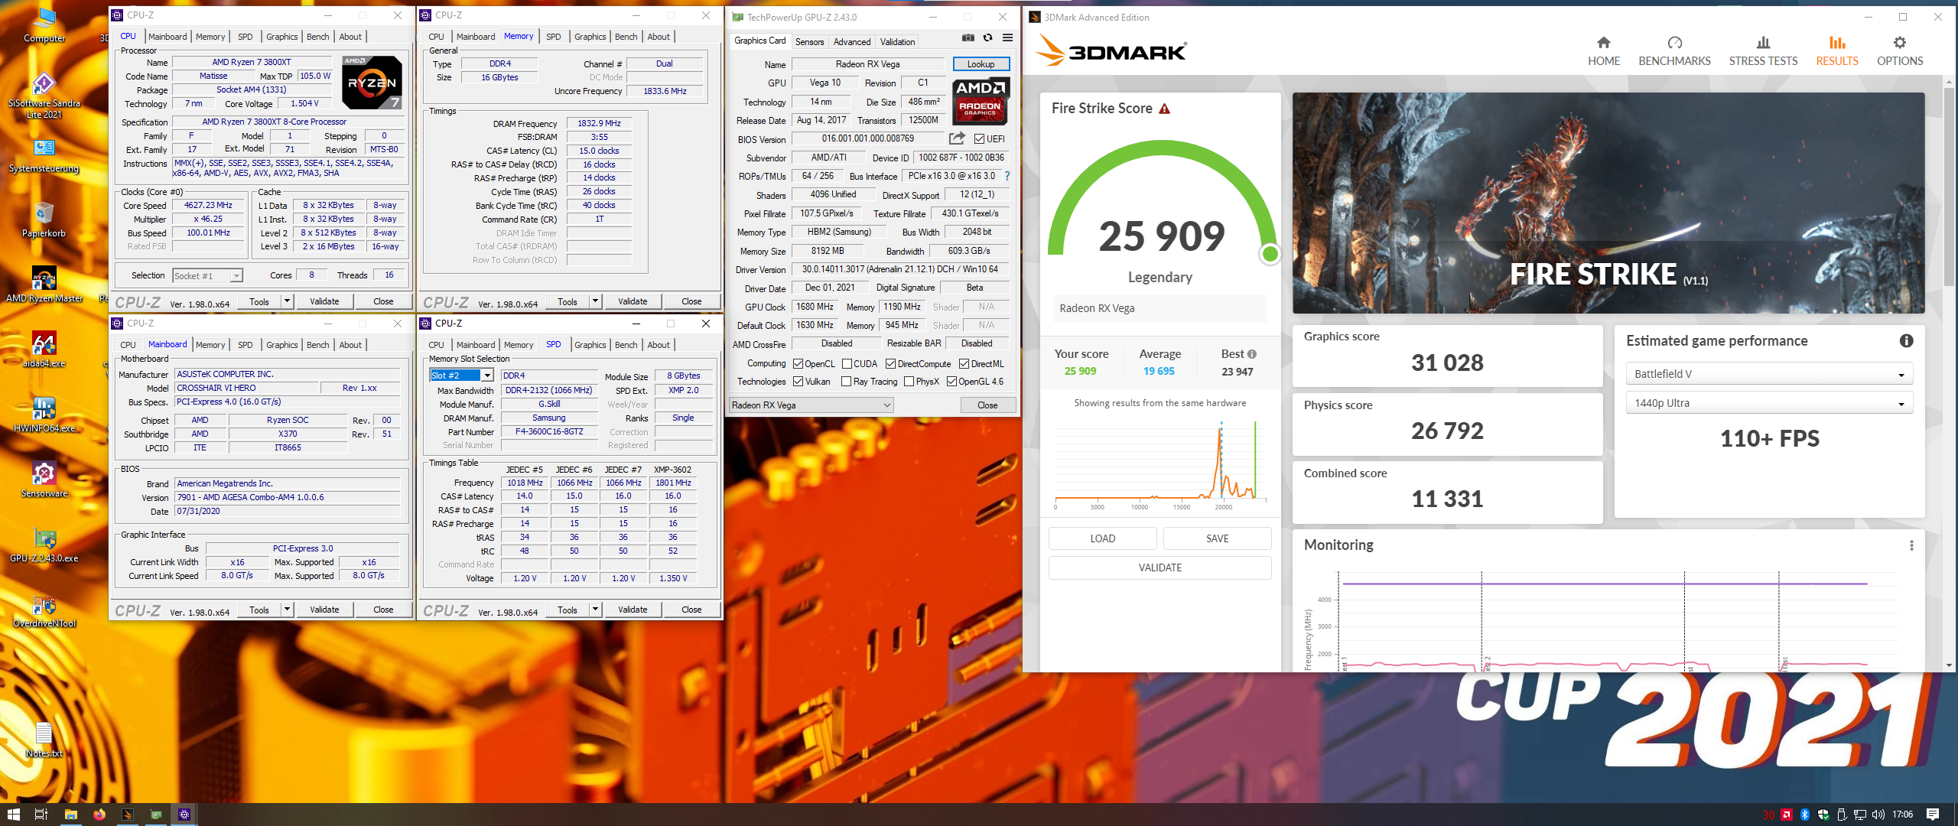Click the Fire Strike preview image
The image size is (1958, 826).
pos(1608,203)
